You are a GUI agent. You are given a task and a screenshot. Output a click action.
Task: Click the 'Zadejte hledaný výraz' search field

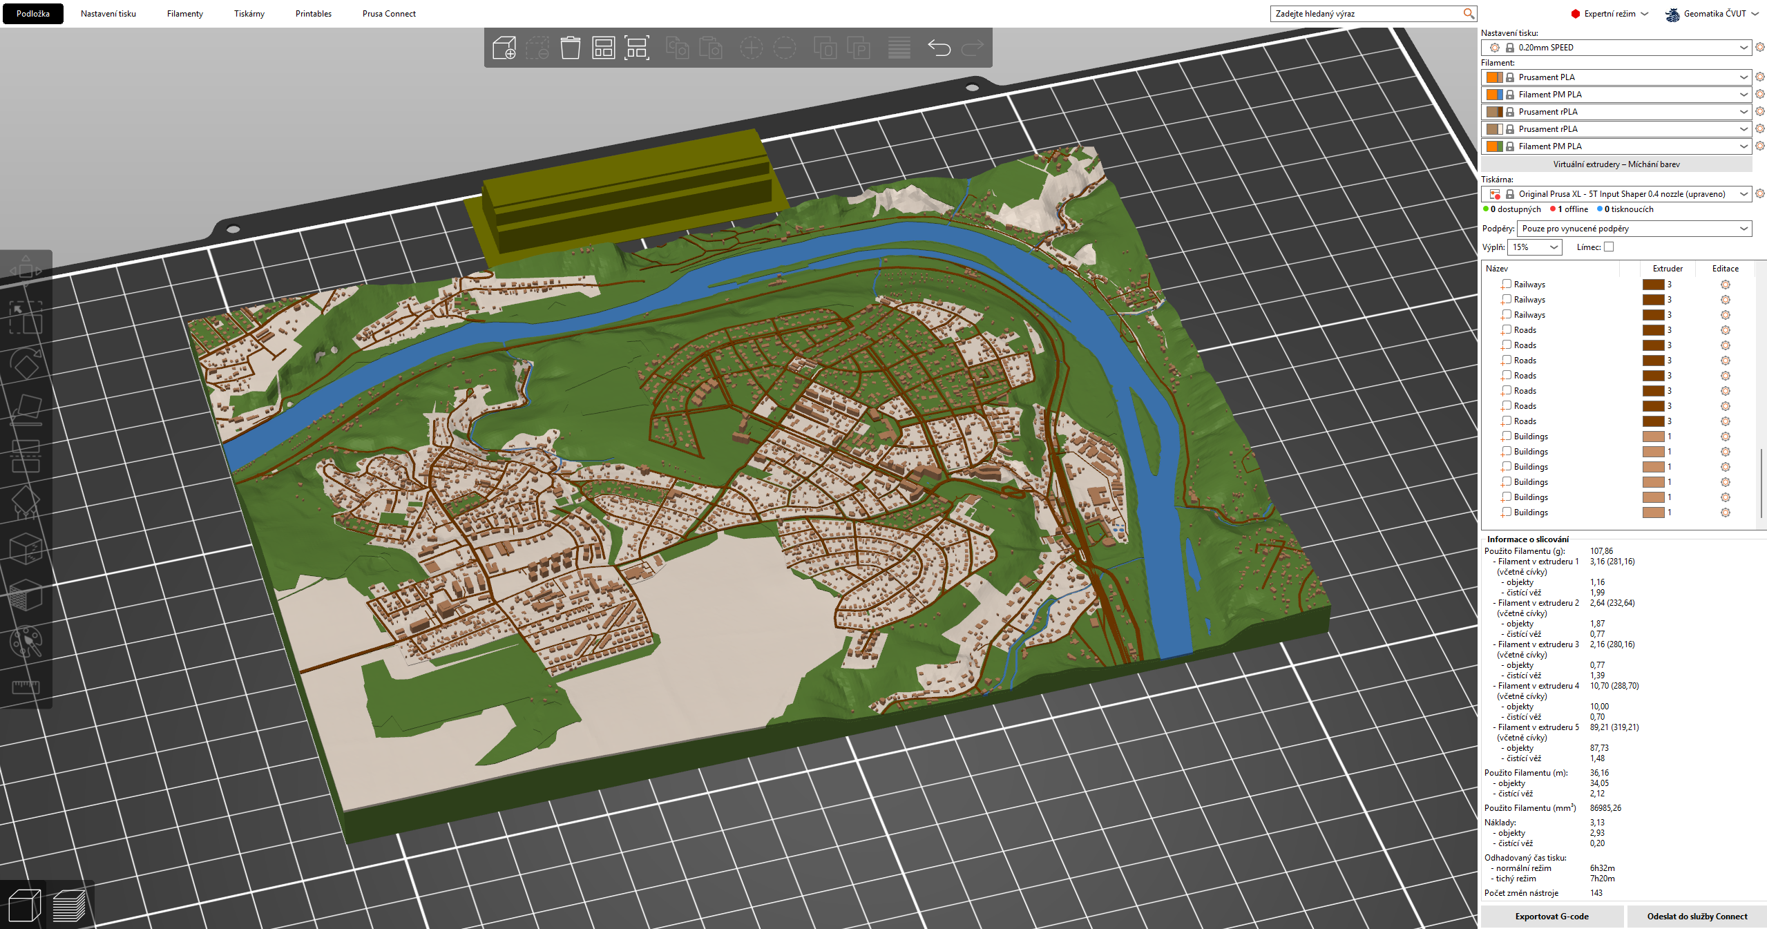(x=1373, y=14)
